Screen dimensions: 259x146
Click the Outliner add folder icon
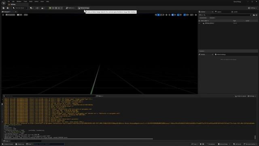coord(254,15)
